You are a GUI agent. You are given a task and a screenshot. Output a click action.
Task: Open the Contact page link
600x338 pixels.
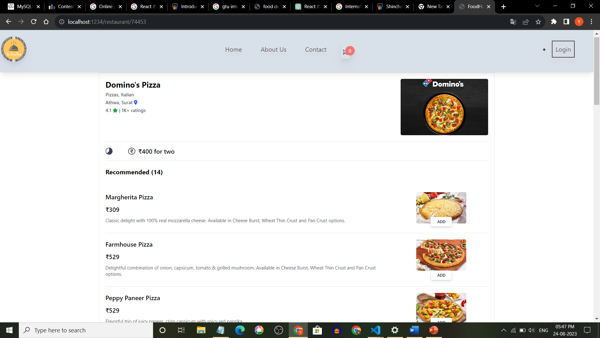316,49
